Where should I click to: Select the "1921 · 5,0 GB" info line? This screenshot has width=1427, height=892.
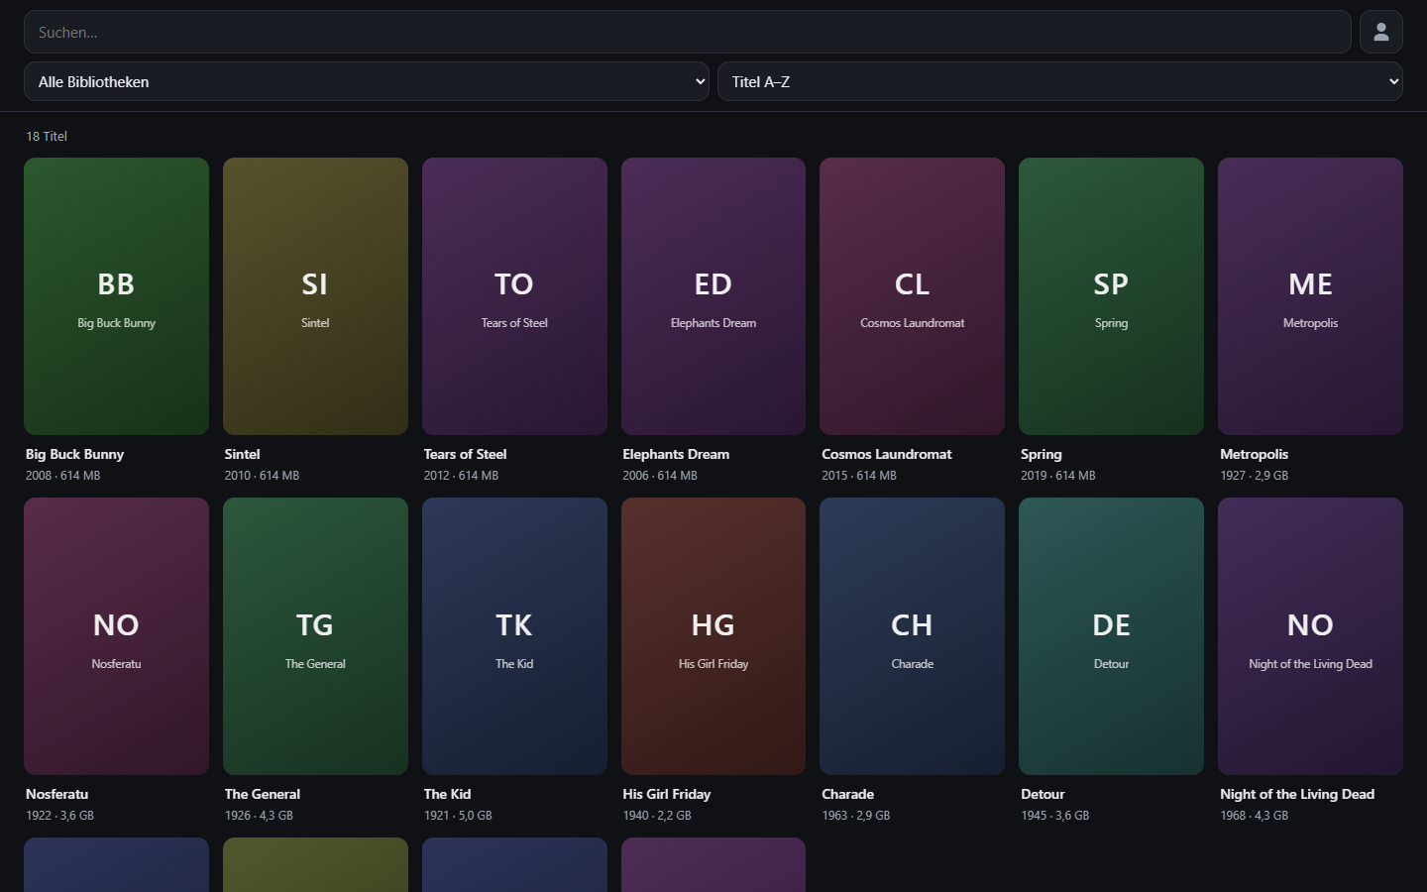[x=458, y=816]
